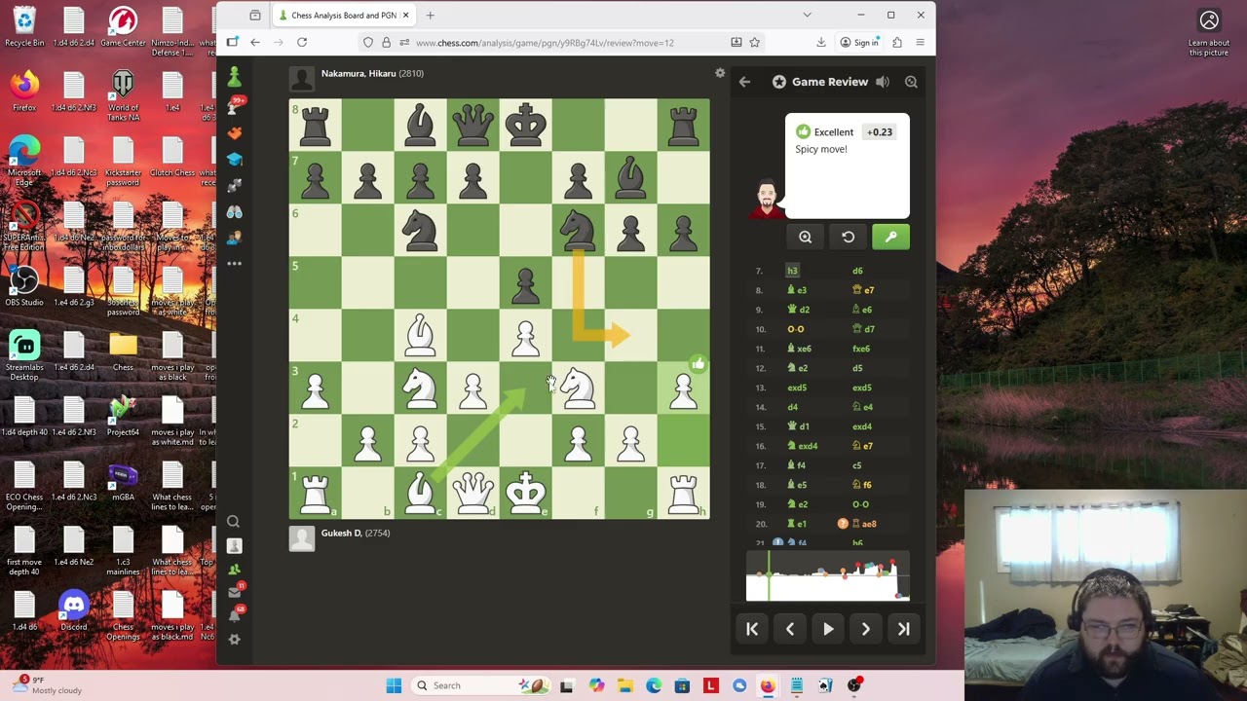The height and width of the screenshot is (701, 1247).
Task: Click green key show-best-move button
Action: click(x=890, y=237)
